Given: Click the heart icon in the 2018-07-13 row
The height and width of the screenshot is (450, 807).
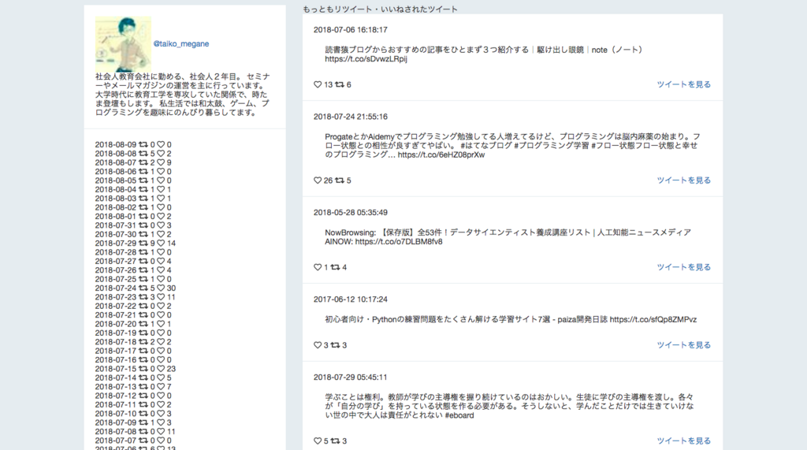Looking at the screenshot, I should point(161,387).
